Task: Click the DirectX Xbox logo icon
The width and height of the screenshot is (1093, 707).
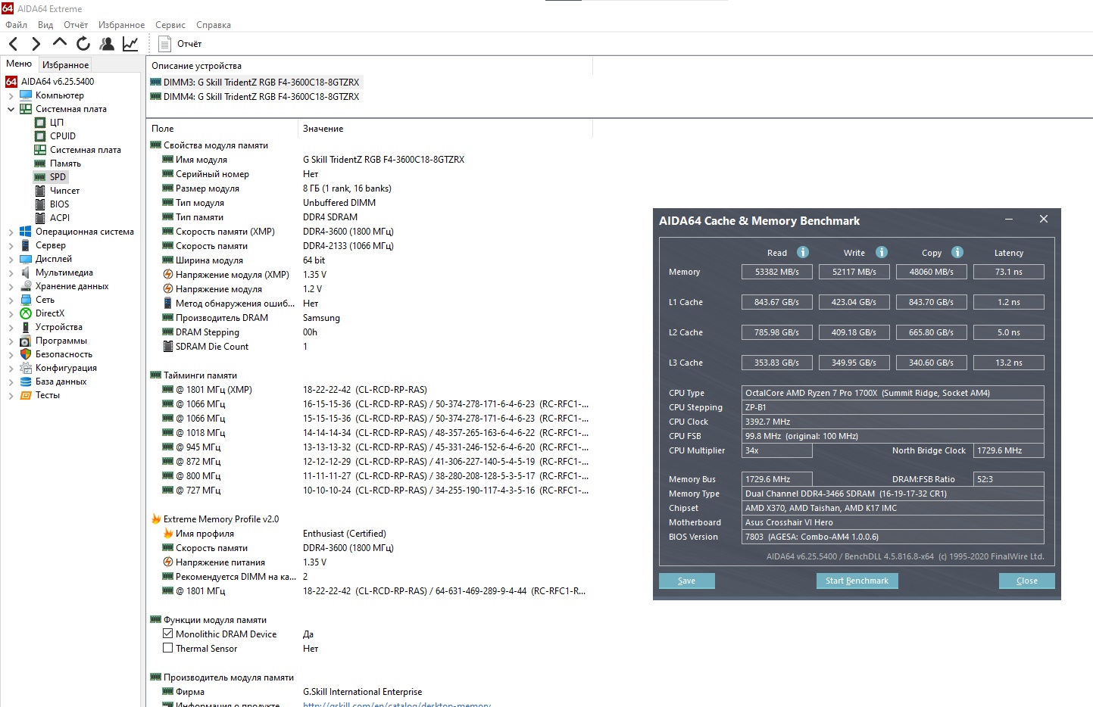Action: click(x=26, y=313)
